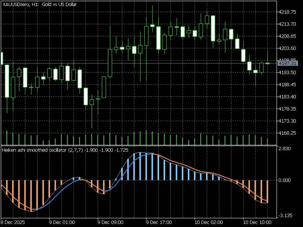Click the current price tag 4197.31
Image resolution: width=303 pixels, height=227 pixels.
pos(288,63)
